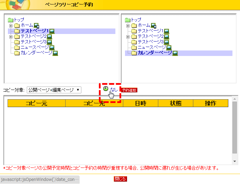The image size is (240, 184).
Task: Select テストページ1 in the right tree
Action: pos(151,31)
